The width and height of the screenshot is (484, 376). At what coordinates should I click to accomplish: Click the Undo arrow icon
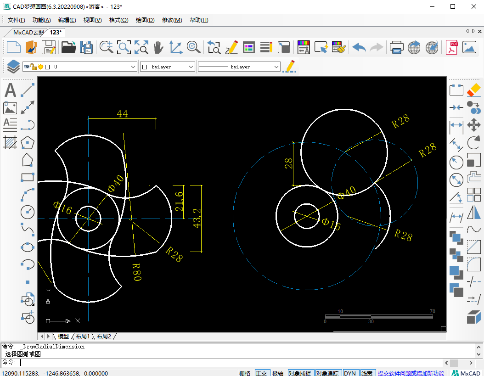point(359,48)
